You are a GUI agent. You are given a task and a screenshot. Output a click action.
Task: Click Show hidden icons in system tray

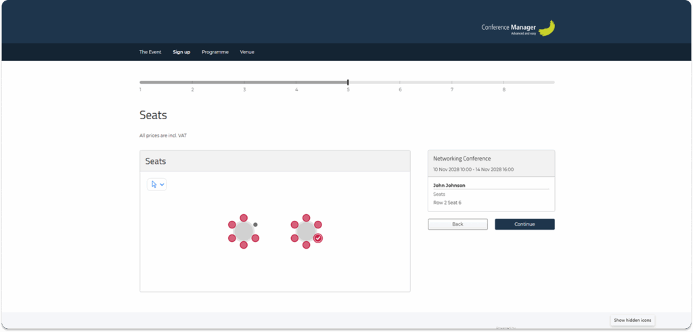[632, 320]
